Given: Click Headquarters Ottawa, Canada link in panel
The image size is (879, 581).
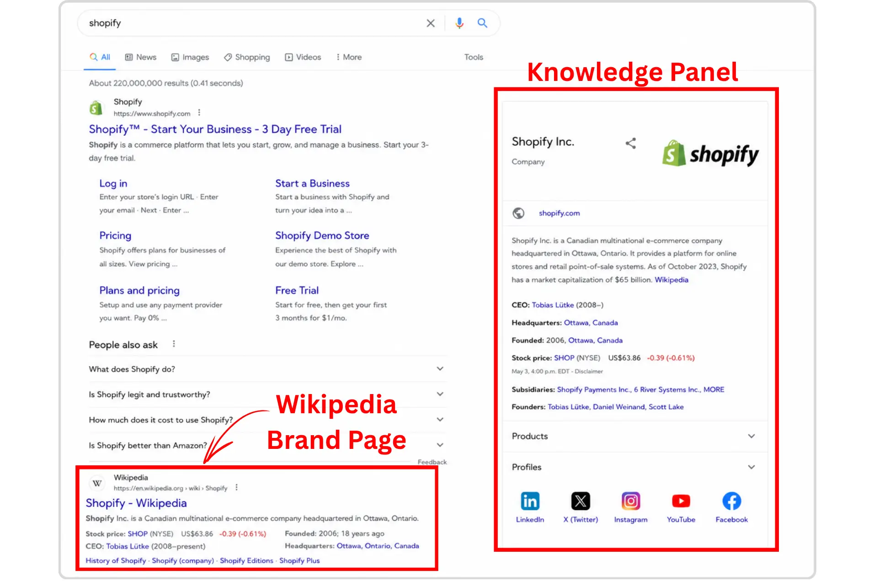Looking at the screenshot, I should 591,323.
